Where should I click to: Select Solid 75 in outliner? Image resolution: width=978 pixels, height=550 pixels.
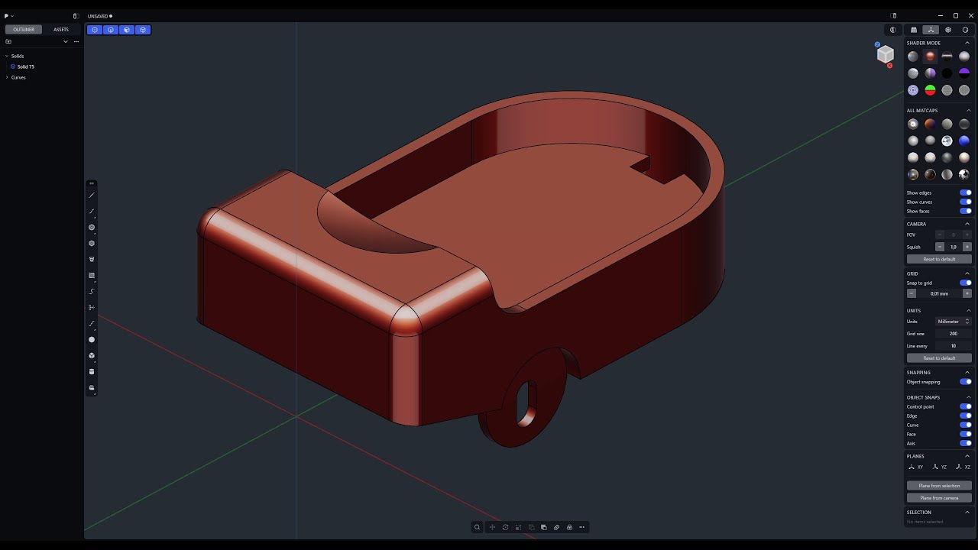(26, 66)
